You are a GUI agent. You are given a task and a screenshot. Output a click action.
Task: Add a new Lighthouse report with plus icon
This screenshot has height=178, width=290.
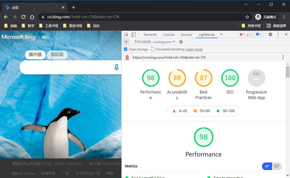coord(126,42)
